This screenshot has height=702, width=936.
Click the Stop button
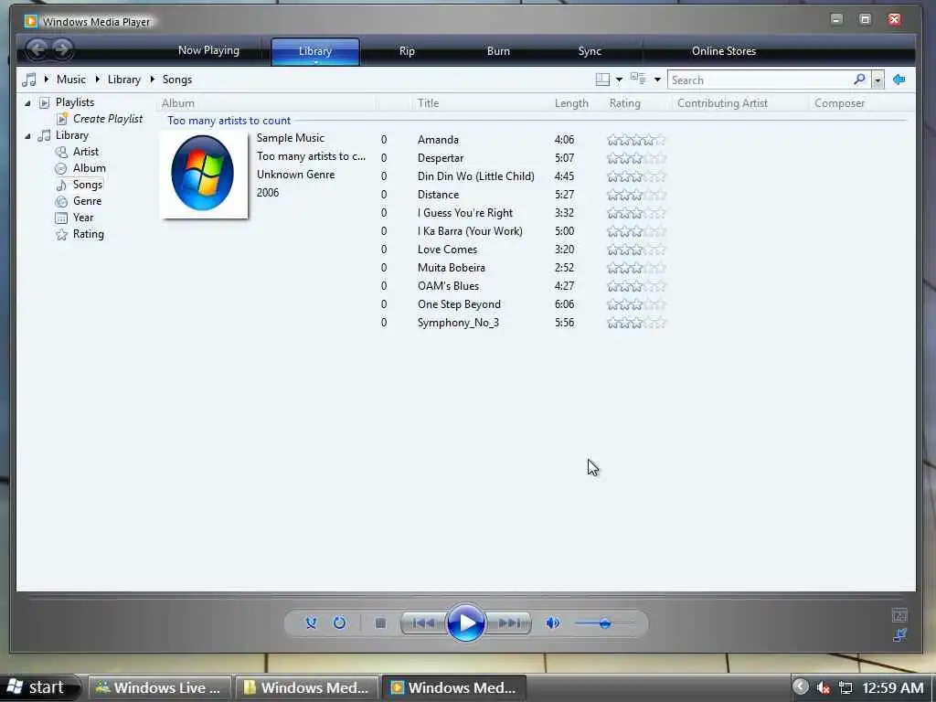380,623
